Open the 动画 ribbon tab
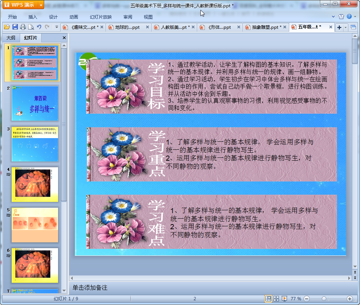Viewport: 360px width, 305px height. pos(74,17)
